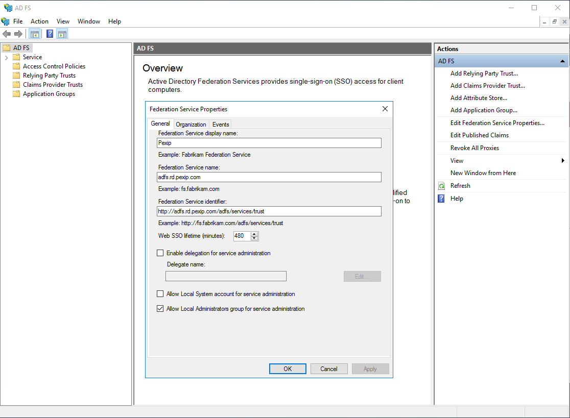The image size is (570, 418).
Task: Increase Web SSO lifetime with up arrow
Action: 255,234
